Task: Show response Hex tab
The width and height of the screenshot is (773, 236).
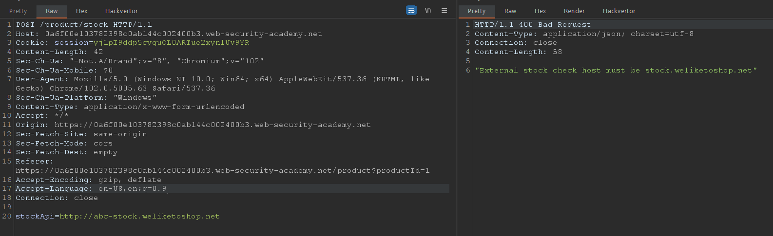Action: tap(540, 11)
